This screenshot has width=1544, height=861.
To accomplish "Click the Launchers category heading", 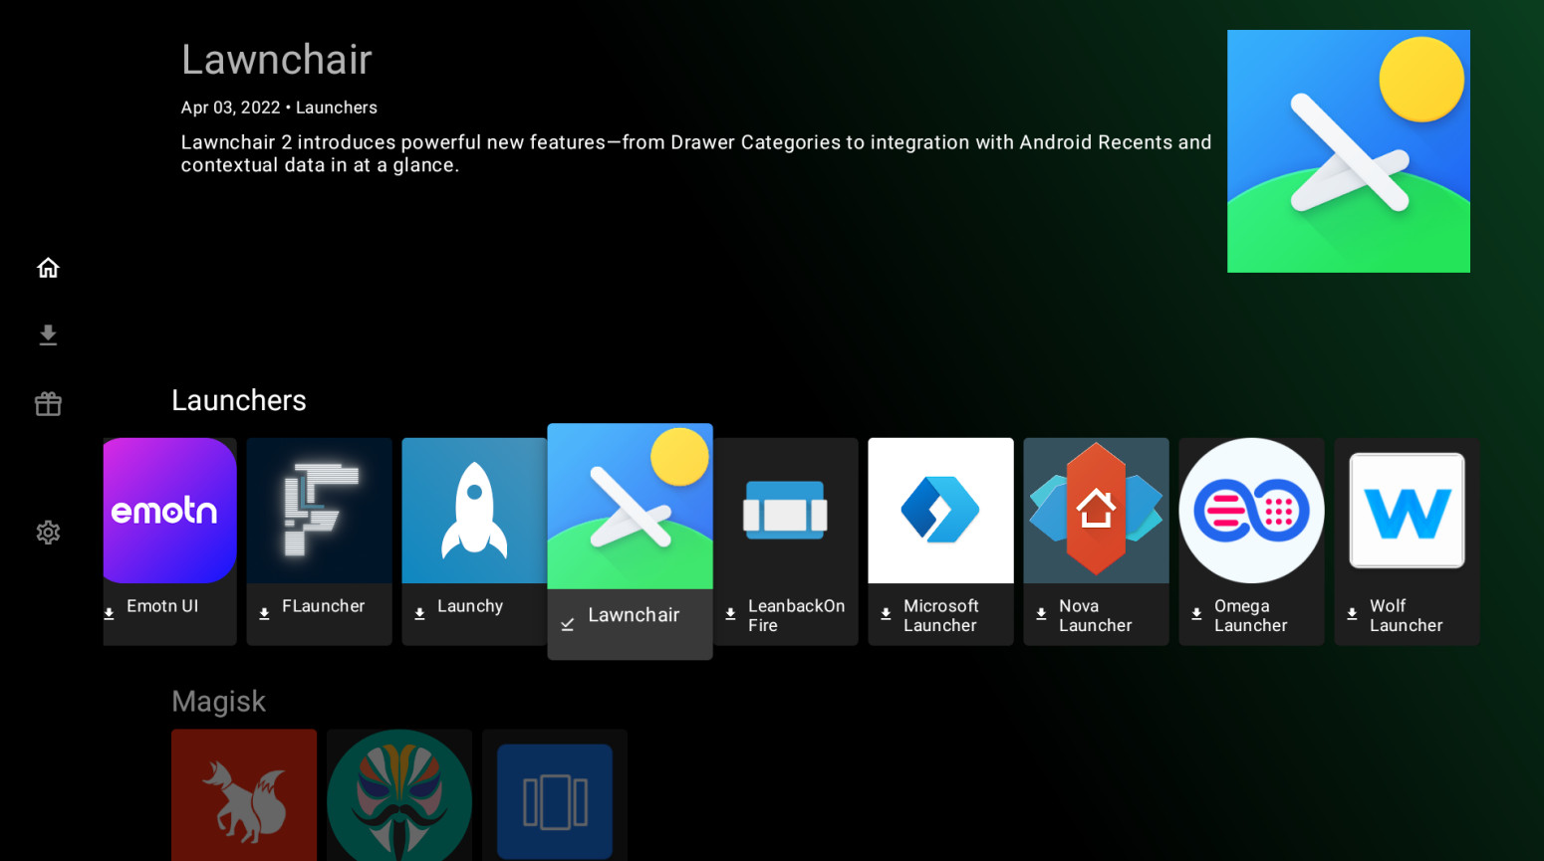I will [x=239, y=400].
